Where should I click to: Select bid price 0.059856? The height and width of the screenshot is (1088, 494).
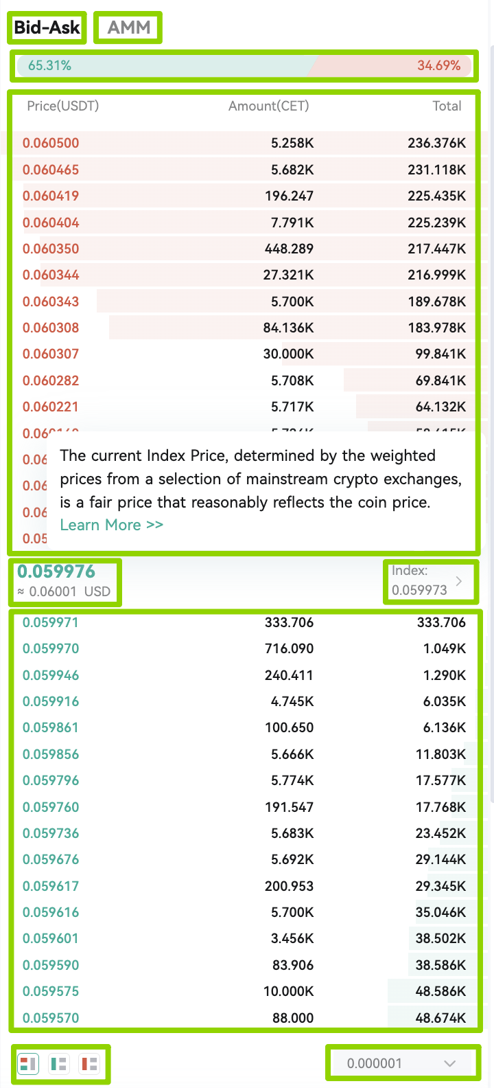click(x=51, y=754)
